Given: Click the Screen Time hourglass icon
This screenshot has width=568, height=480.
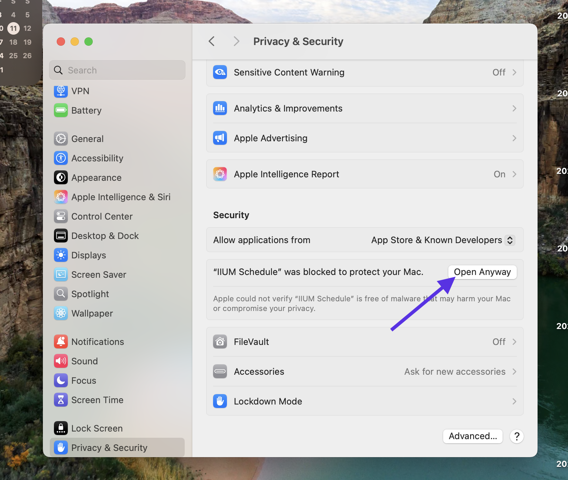Looking at the screenshot, I should [x=61, y=400].
